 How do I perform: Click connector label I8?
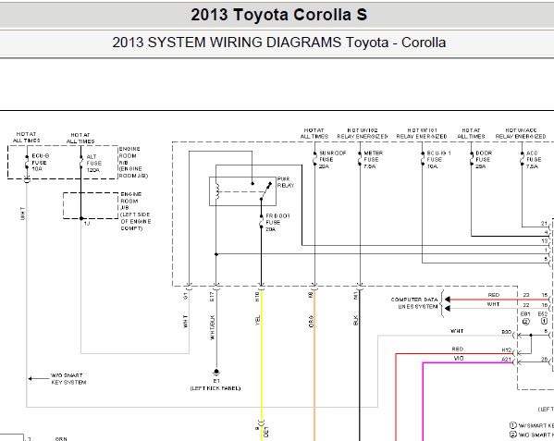(x=311, y=295)
